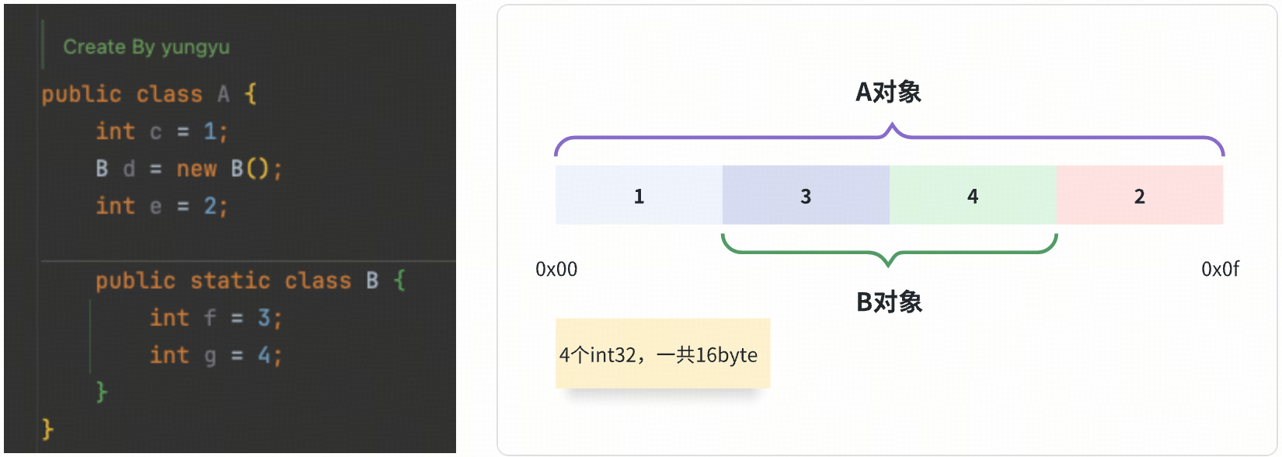Click the purple memory cell labeled 3
Screen dimensions: 1282x457
coord(806,196)
